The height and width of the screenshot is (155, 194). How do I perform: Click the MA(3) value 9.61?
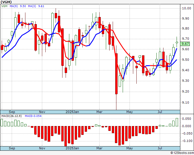(x=41, y=6)
